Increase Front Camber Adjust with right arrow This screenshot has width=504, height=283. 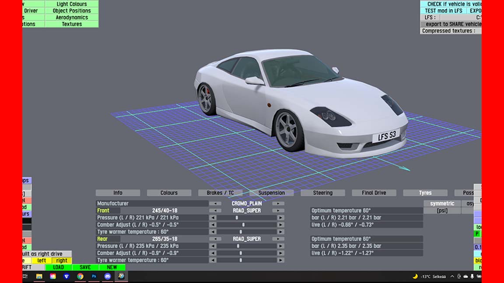(280, 224)
